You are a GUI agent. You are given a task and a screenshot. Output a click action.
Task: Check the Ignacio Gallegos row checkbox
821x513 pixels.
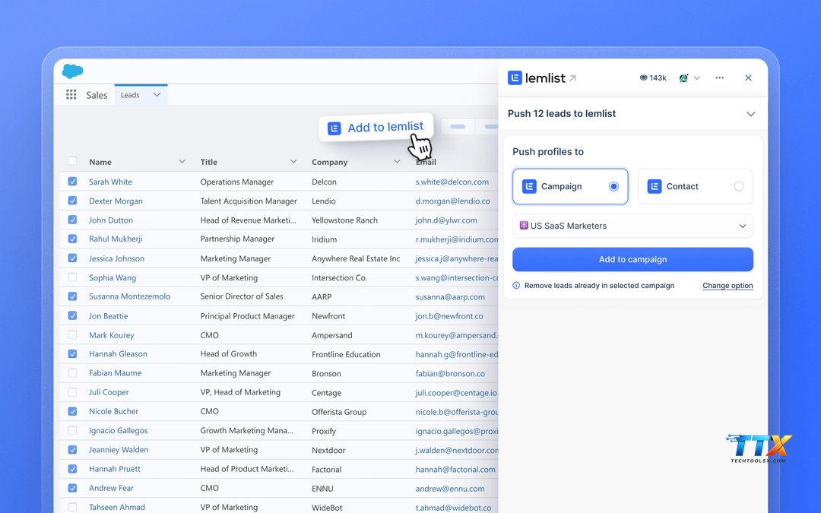pyautogui.click(x=72, y=431)
